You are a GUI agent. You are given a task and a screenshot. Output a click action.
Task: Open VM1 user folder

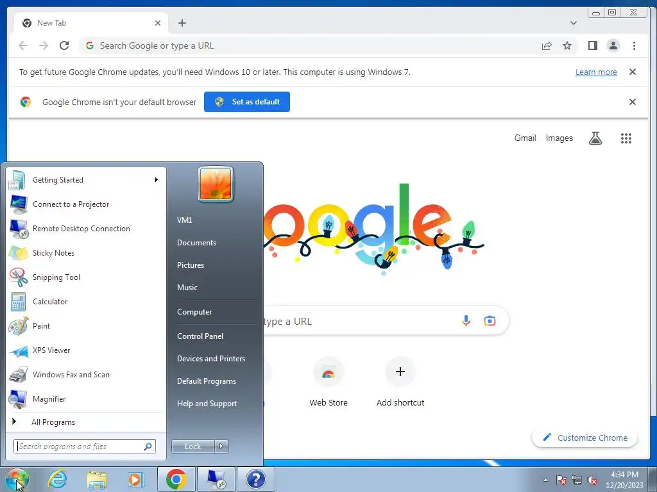(x=184, y=220)
